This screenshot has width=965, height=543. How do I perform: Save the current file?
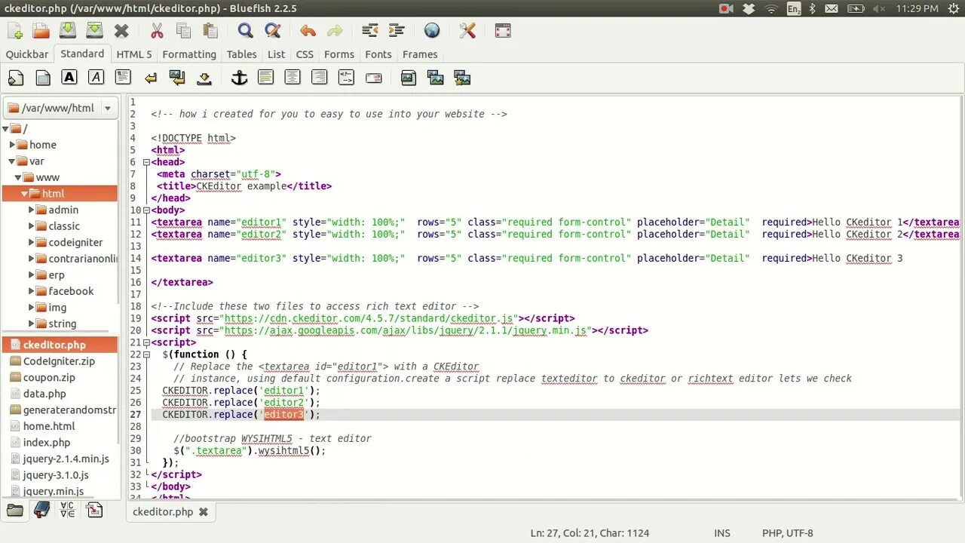[68, 31]
